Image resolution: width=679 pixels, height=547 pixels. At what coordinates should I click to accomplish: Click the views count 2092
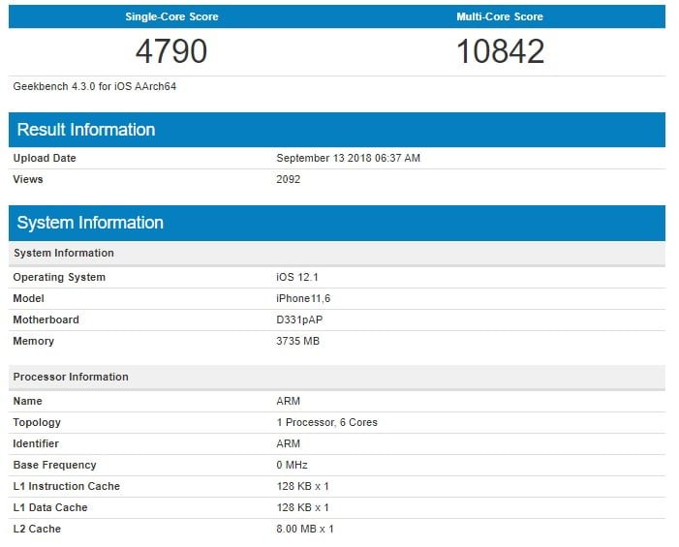pyautogui.click(x=289, y=179)
